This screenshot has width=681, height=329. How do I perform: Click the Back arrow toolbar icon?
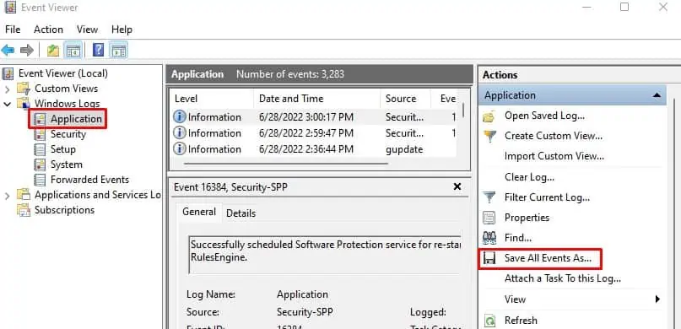[8, 51]
